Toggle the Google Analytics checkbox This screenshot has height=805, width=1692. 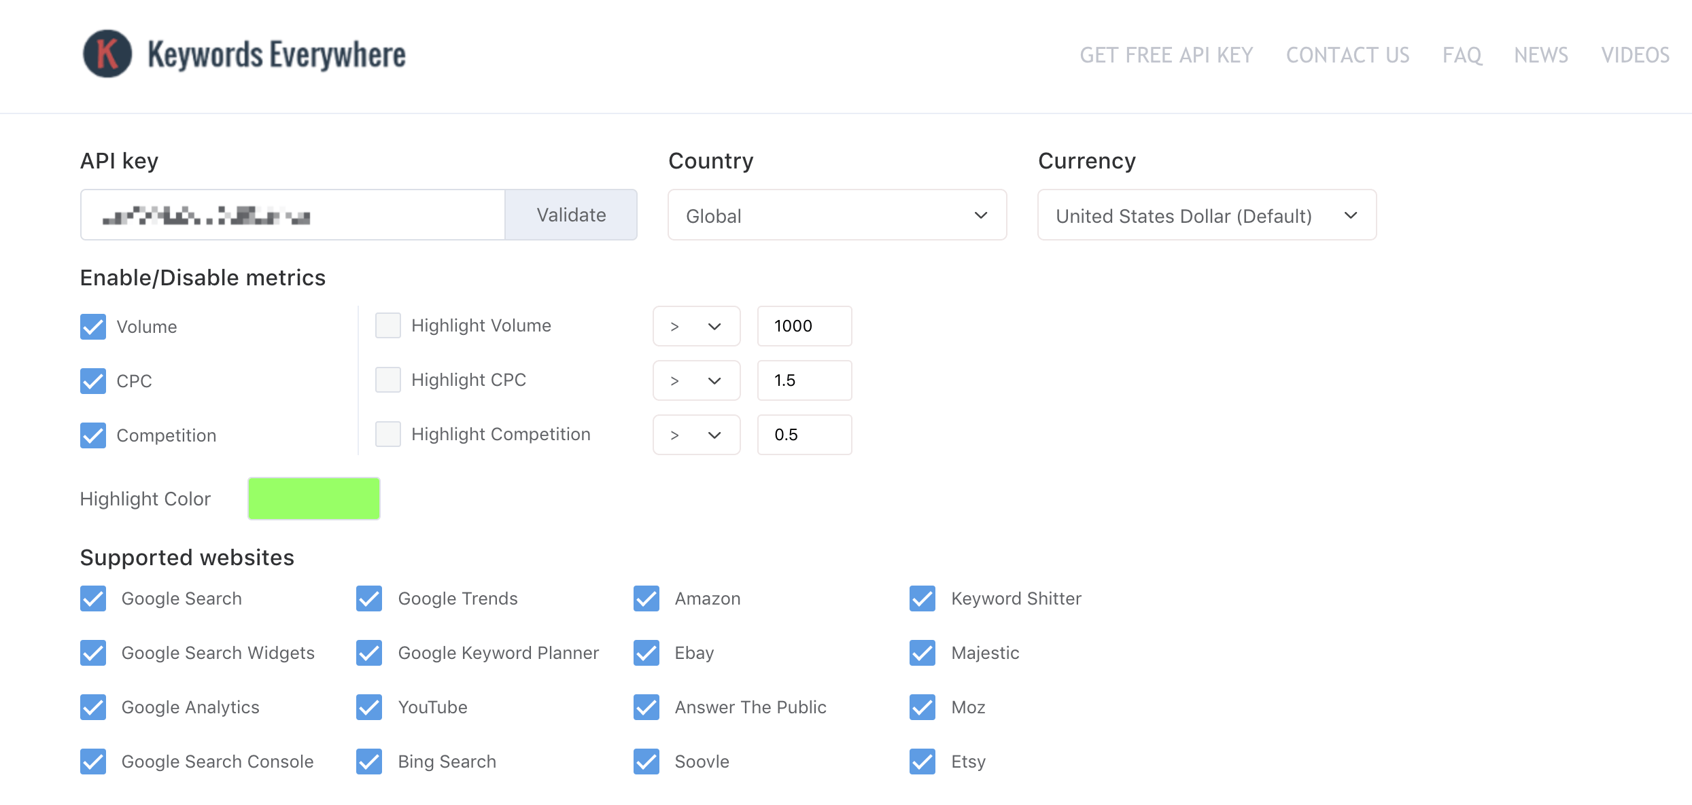coord(93,707)
